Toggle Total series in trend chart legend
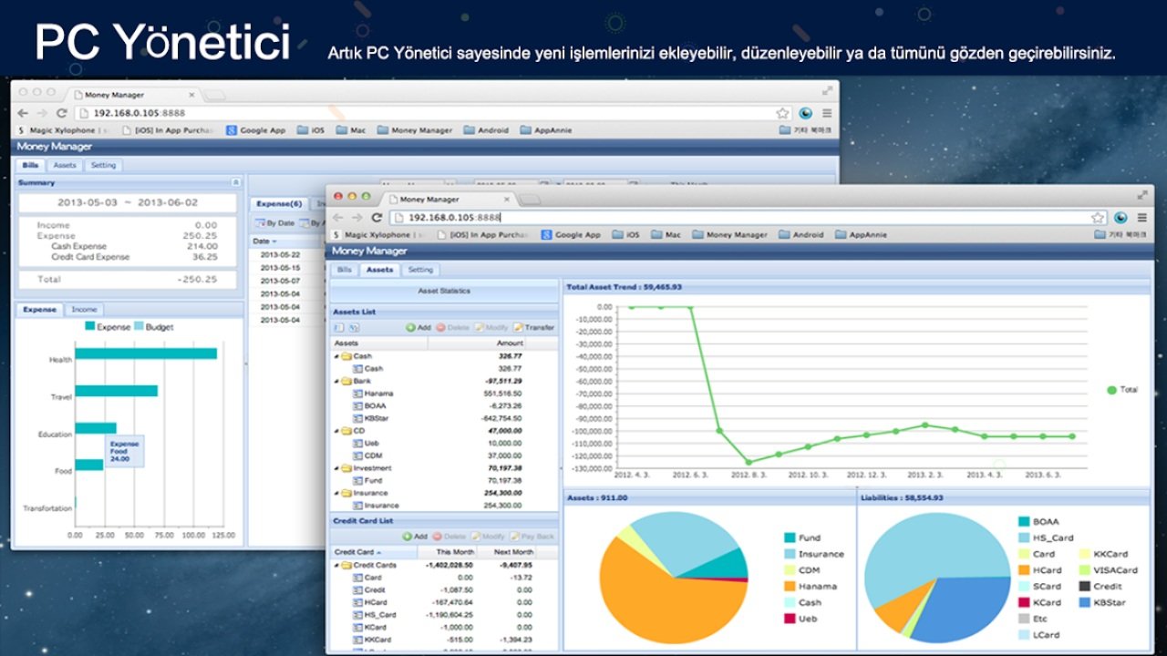This screenshot has width=1167, height=656. coord(1122,390)
